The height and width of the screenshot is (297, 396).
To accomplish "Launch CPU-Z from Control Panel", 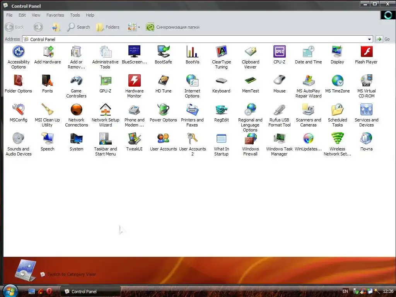I will (x=279, y=55).
